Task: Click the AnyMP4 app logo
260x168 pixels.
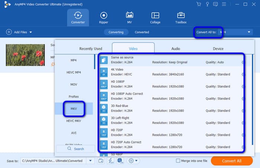Action: tap(7, 4)
